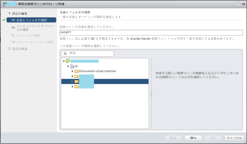Click the clone VM icon in title bar
247x144 pixels.
pyautogui.click(x=5, y=4)
